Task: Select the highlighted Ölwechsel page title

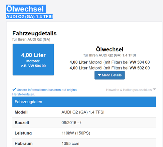Action: click(26, 9)
